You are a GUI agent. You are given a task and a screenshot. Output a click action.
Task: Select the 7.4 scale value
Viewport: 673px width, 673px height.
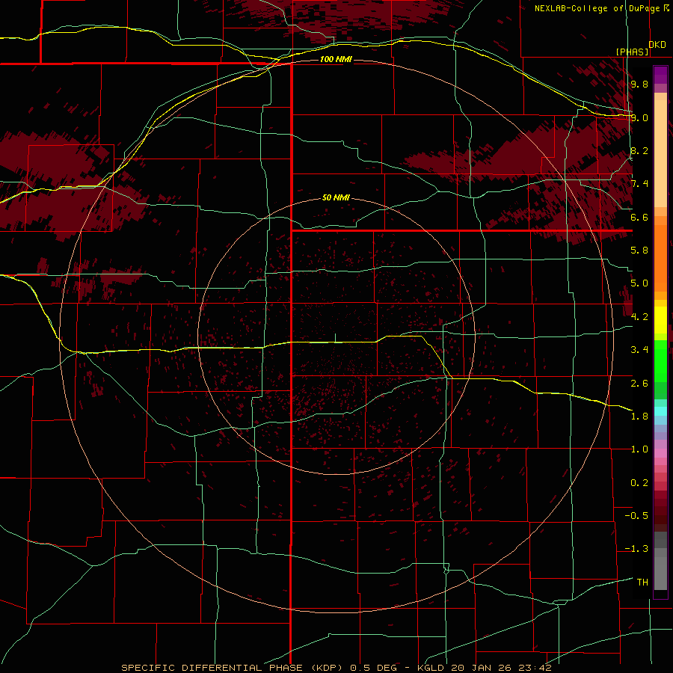(x=639, y=184)
